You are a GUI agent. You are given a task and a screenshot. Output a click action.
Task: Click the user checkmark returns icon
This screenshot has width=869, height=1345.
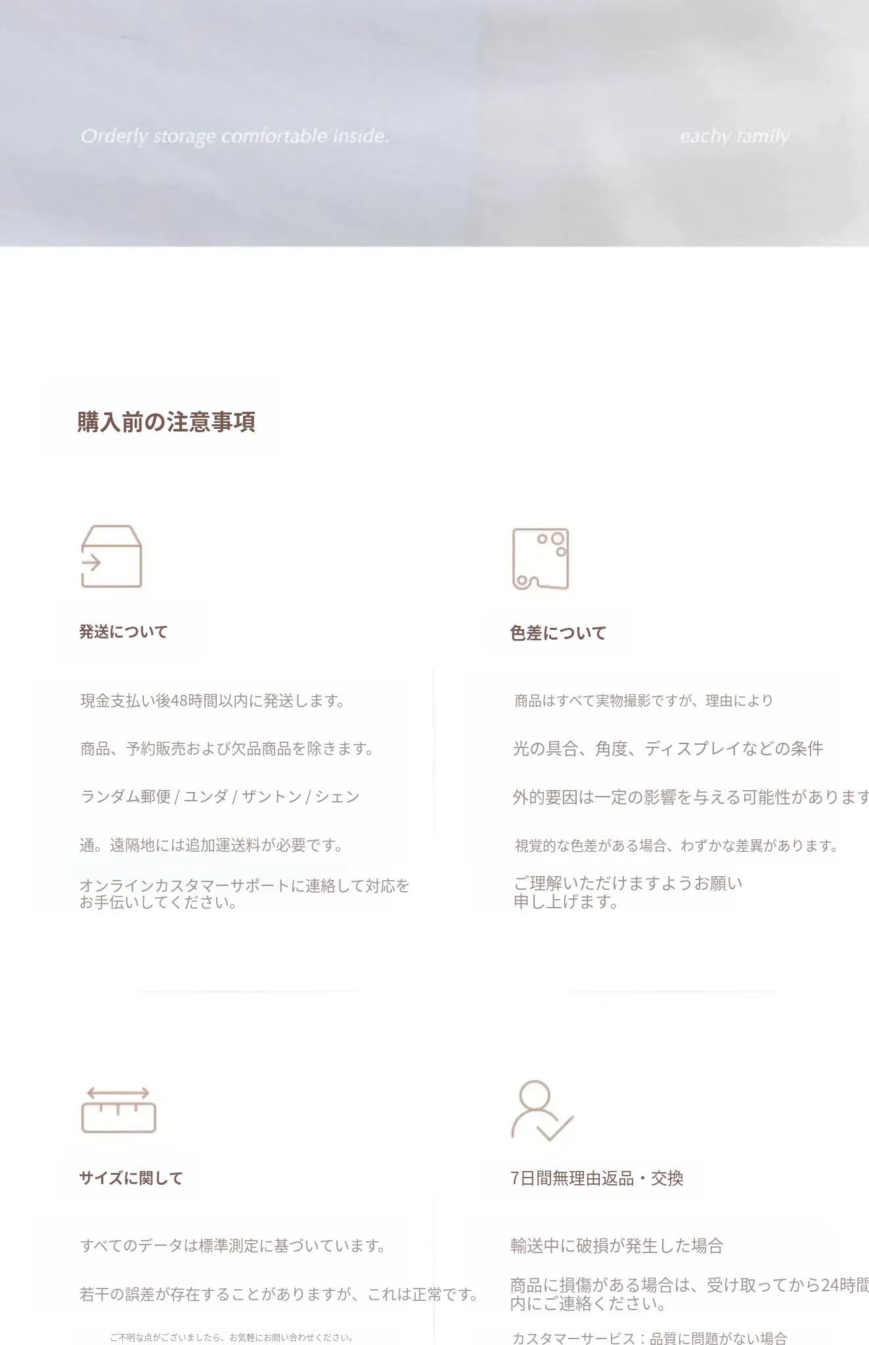[x=541, y=1111]
